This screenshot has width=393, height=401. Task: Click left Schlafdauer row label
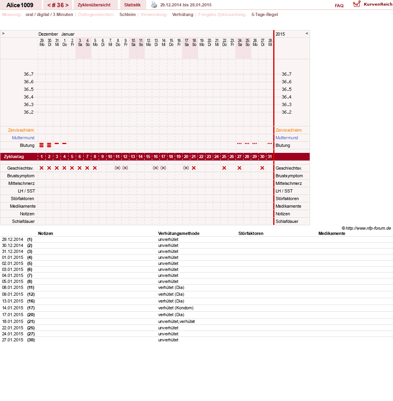coord(23,221)
